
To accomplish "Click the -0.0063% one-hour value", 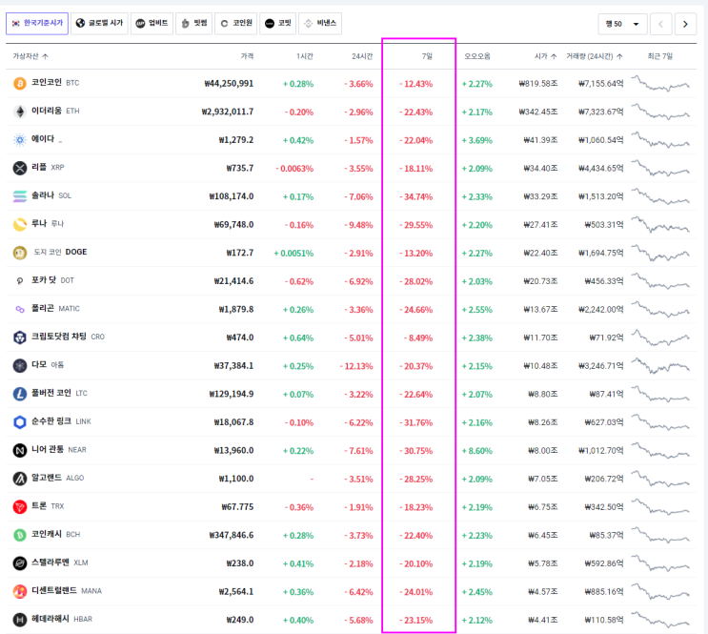I will click(x=294, y=169).
